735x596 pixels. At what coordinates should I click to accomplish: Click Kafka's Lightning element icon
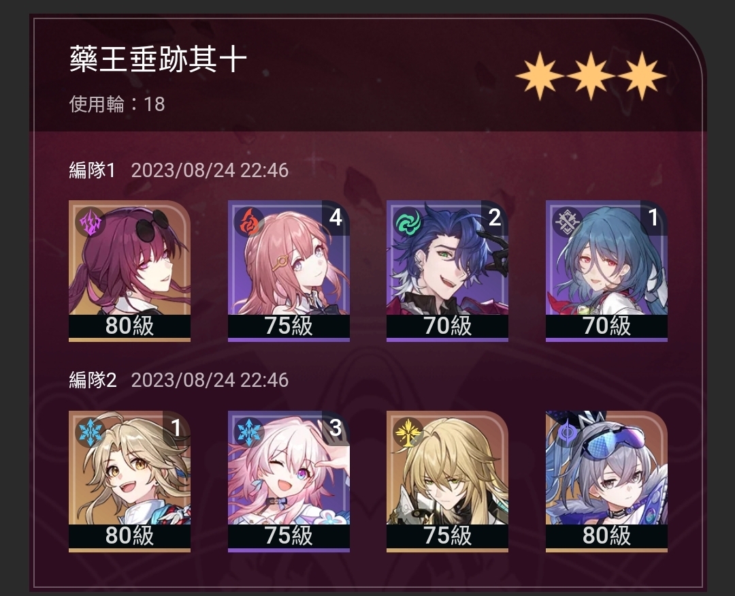coord(90,222)
